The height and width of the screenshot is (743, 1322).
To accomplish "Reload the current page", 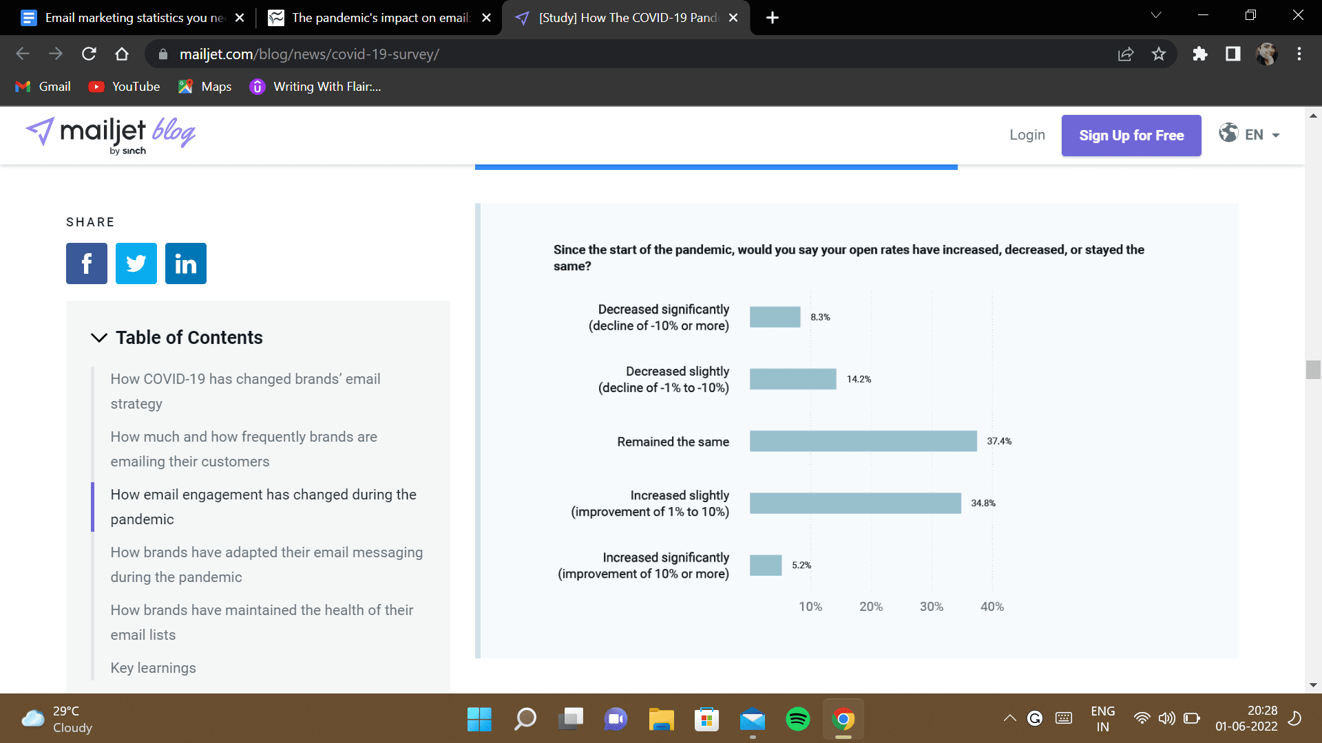I will point(89,54).
